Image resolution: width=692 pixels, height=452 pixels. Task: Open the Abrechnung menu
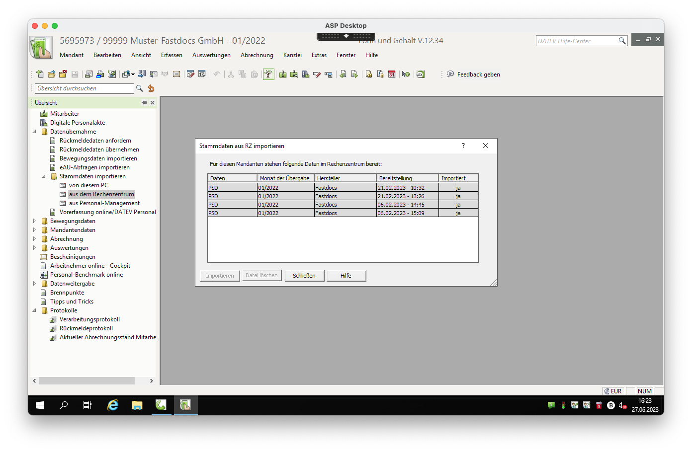click(x=257, y=55)
